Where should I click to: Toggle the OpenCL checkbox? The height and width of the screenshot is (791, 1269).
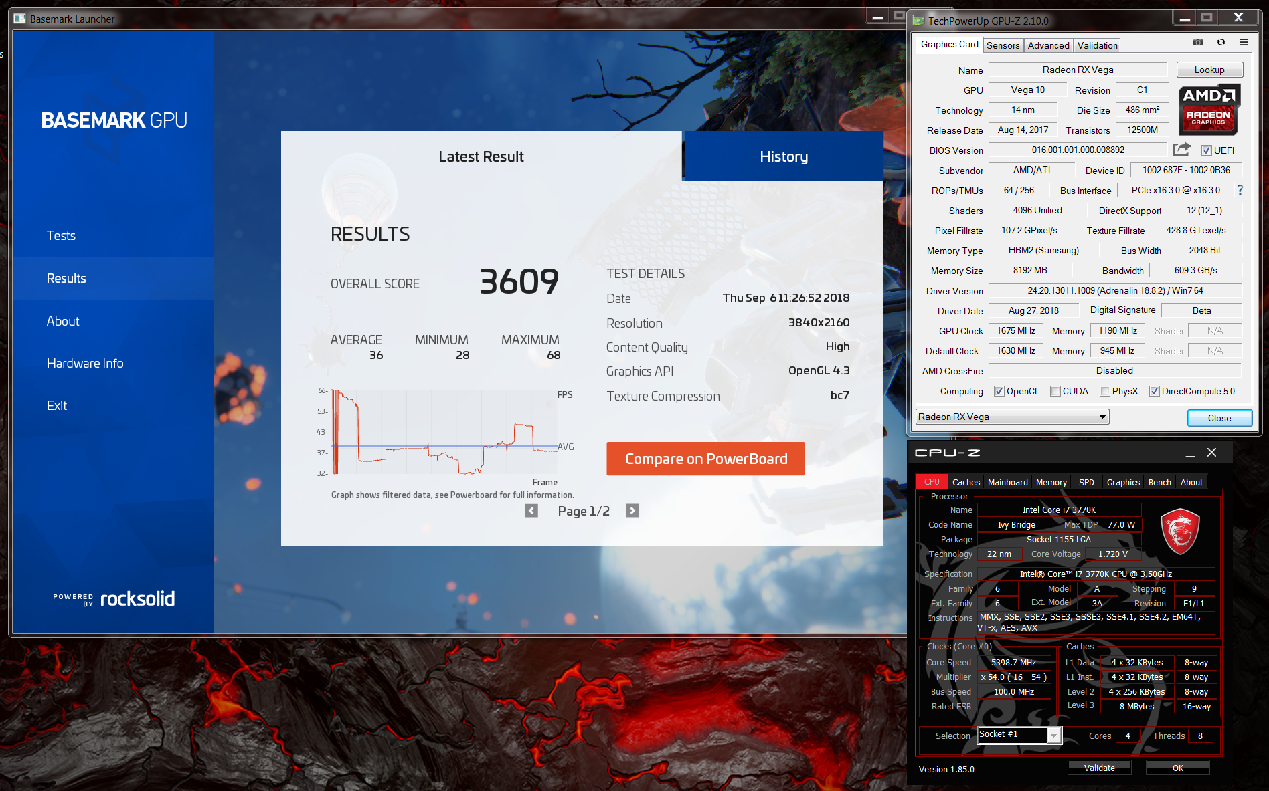click(999, 391)
